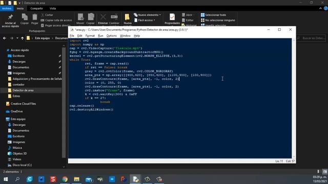The width and height of the screenshot is (328, 184).
Task: Click No seleccionar ninguno in ribbon
Action: click(x=218, y=20)
